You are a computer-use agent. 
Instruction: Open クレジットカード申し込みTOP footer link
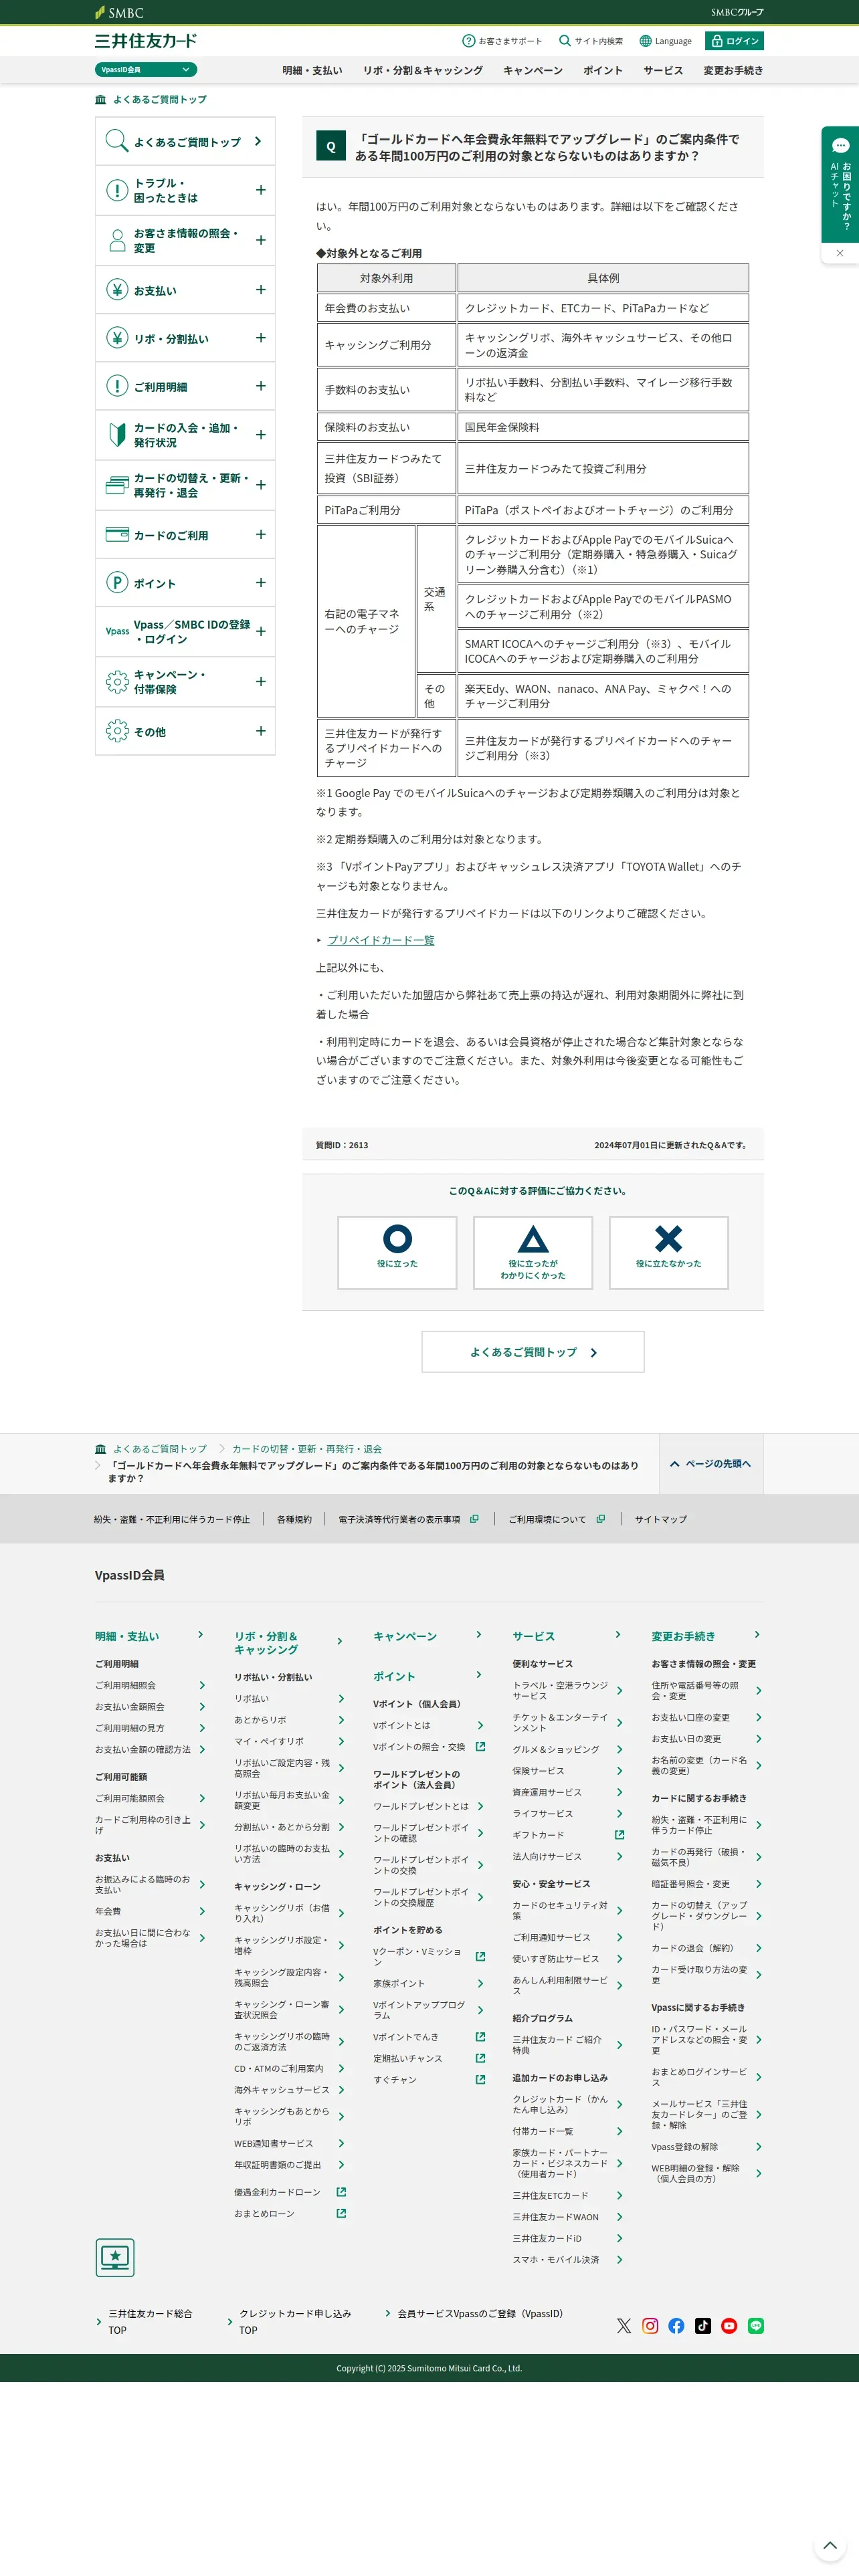click(295, 2322)
